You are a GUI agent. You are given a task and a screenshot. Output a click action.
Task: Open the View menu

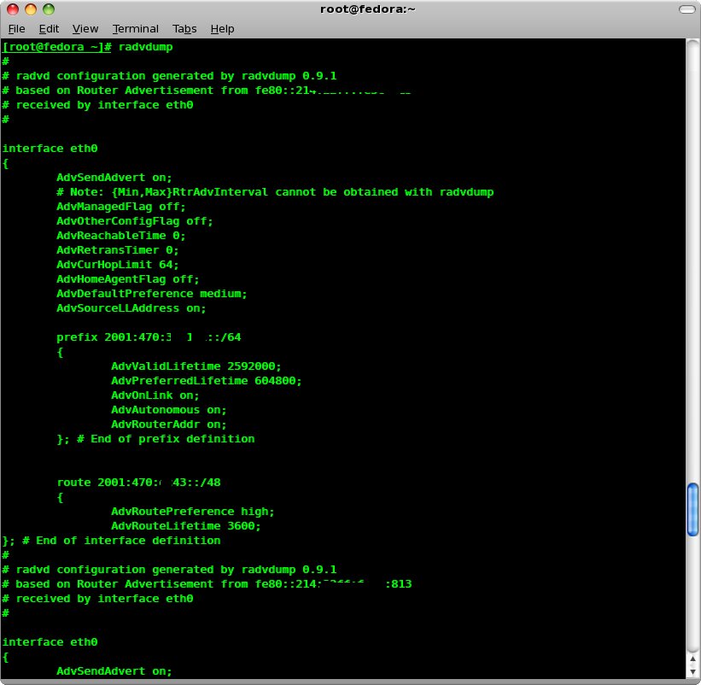pos(85,28)
